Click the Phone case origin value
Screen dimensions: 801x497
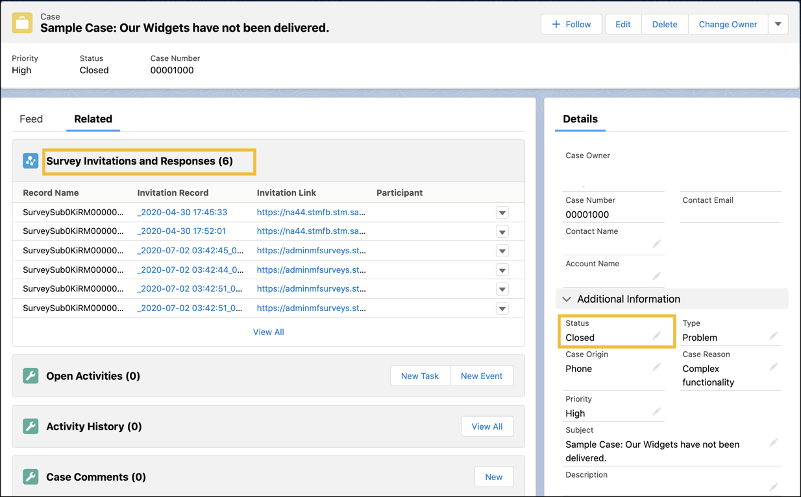578,369
